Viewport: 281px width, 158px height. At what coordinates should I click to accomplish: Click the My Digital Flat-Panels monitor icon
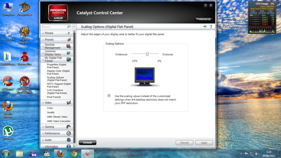click(x=69, y=59)
